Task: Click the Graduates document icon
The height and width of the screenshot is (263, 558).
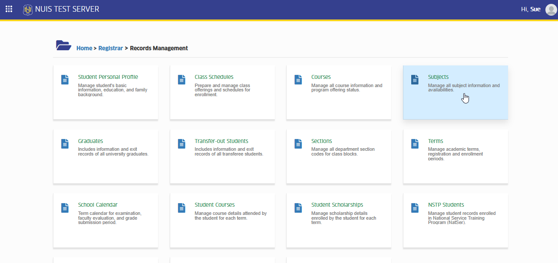Action: [65, 144]
